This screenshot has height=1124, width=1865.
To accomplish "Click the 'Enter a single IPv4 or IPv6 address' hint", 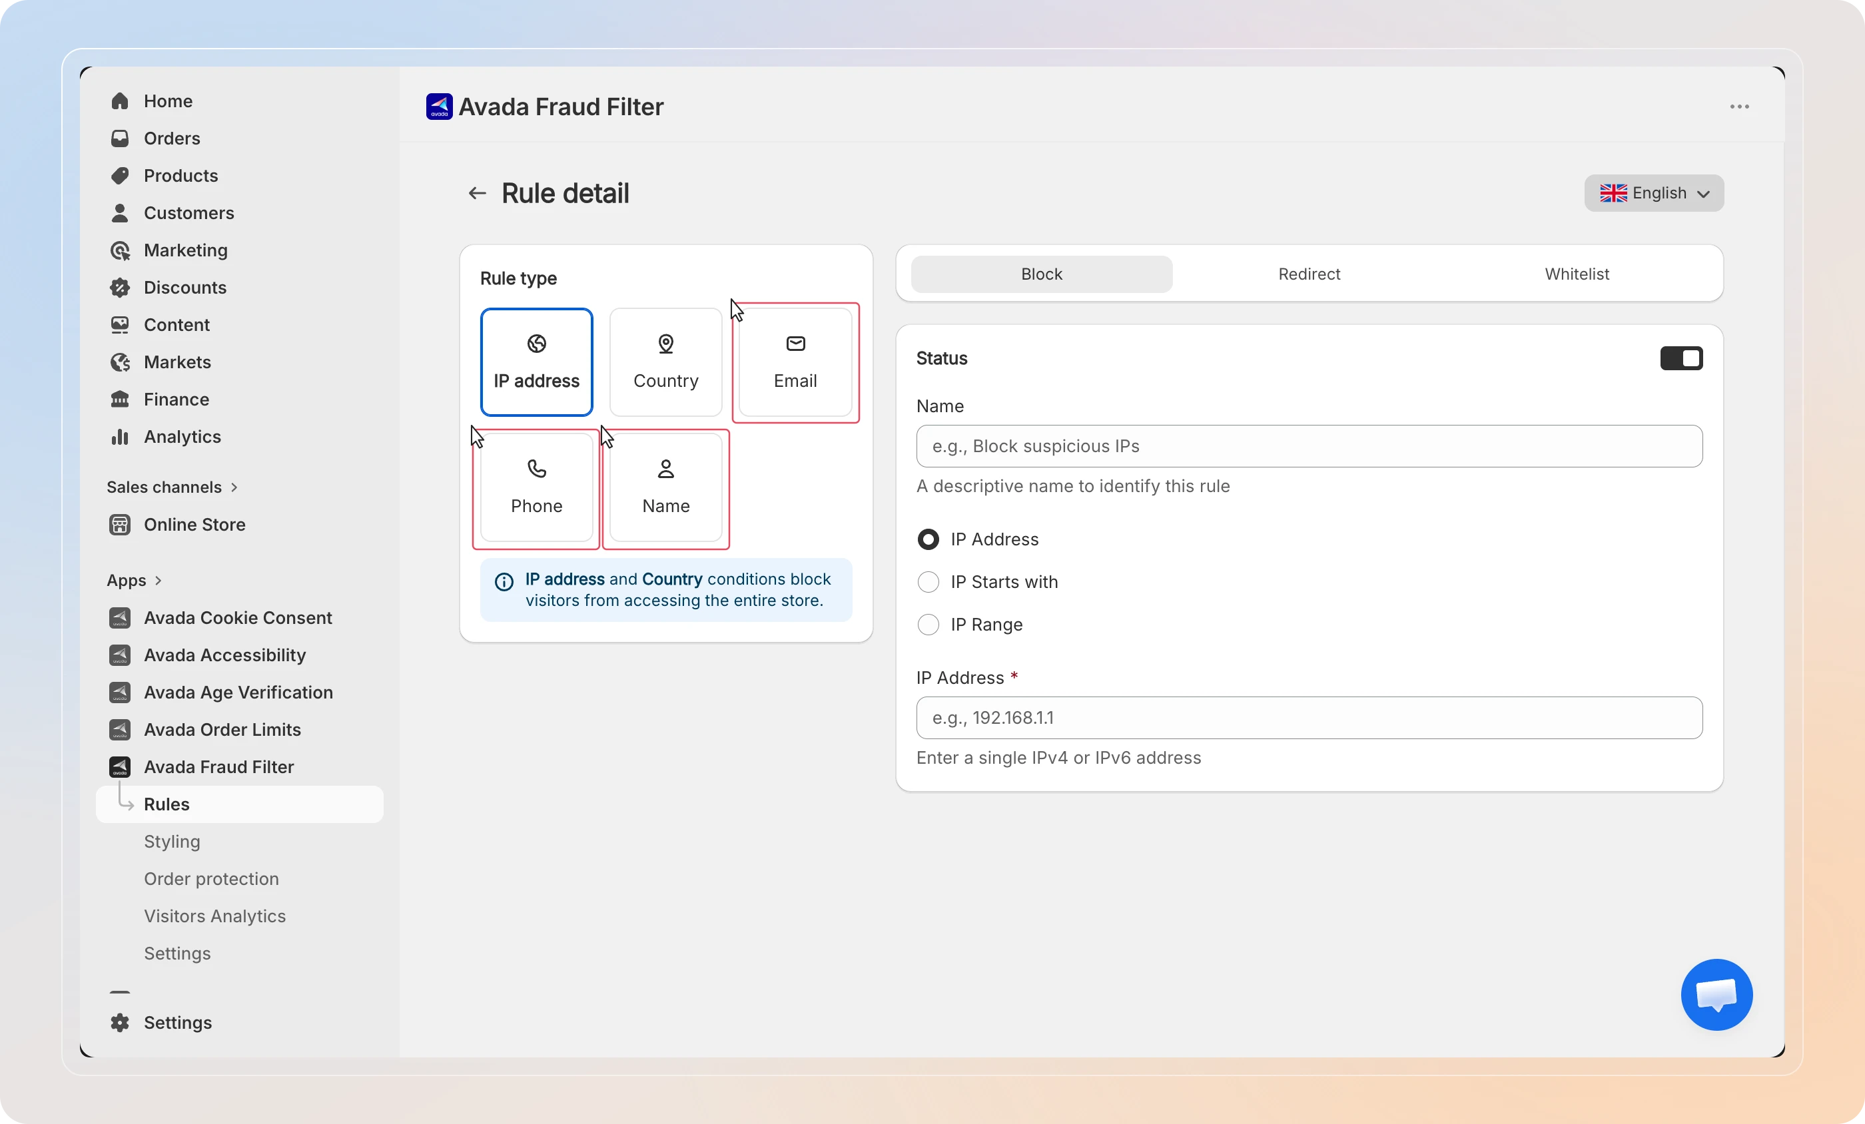I will 1058,758.
